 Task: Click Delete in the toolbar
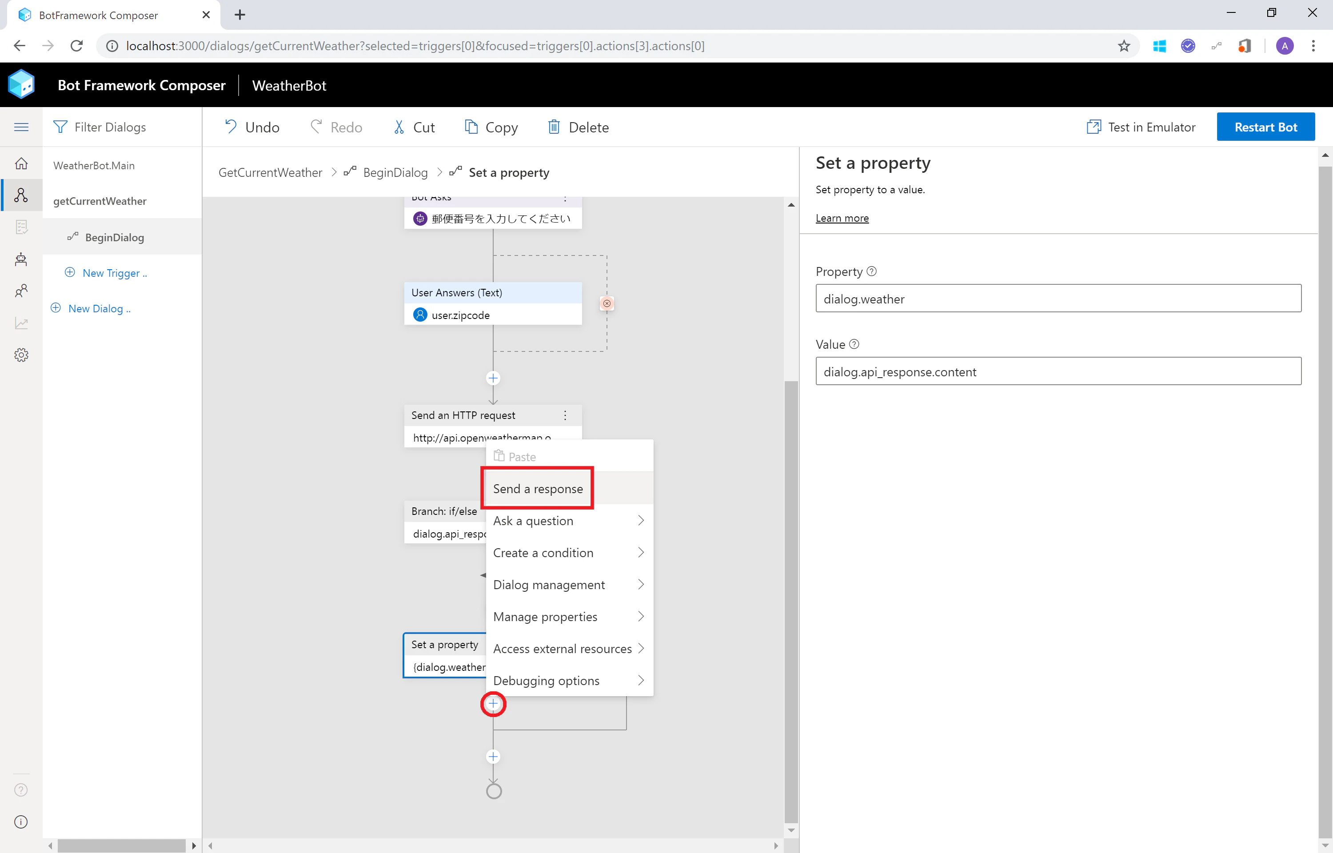(578, 128)
